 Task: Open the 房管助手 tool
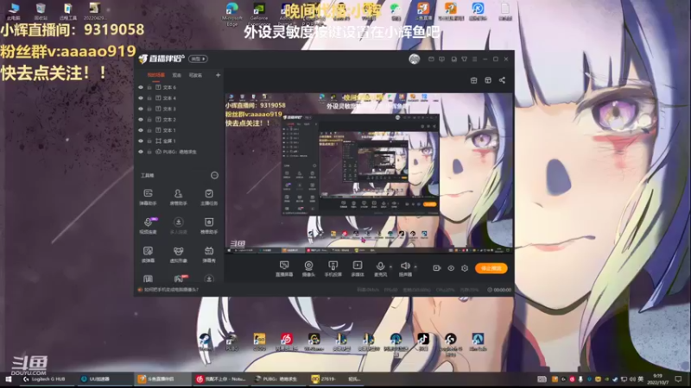pyautogui.click(x=178, y=197)
